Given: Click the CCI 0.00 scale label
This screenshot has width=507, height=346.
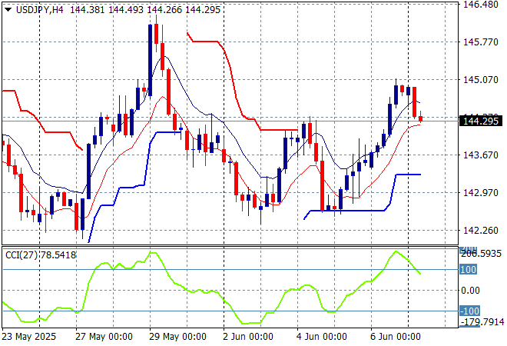Looking at the screenshot, I should [x=471, y=290].
